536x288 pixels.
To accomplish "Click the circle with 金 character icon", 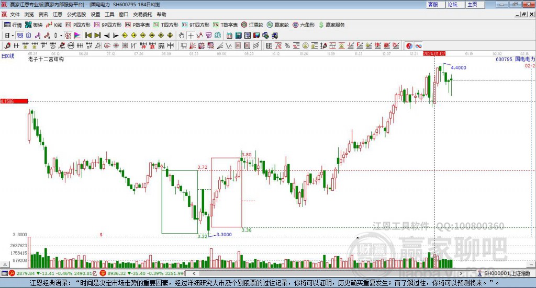I will (305, 45).
